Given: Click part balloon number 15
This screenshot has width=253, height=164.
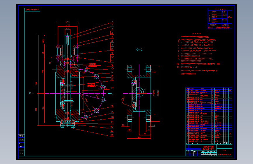Looking at the screenshot, I should pos(112,76).
